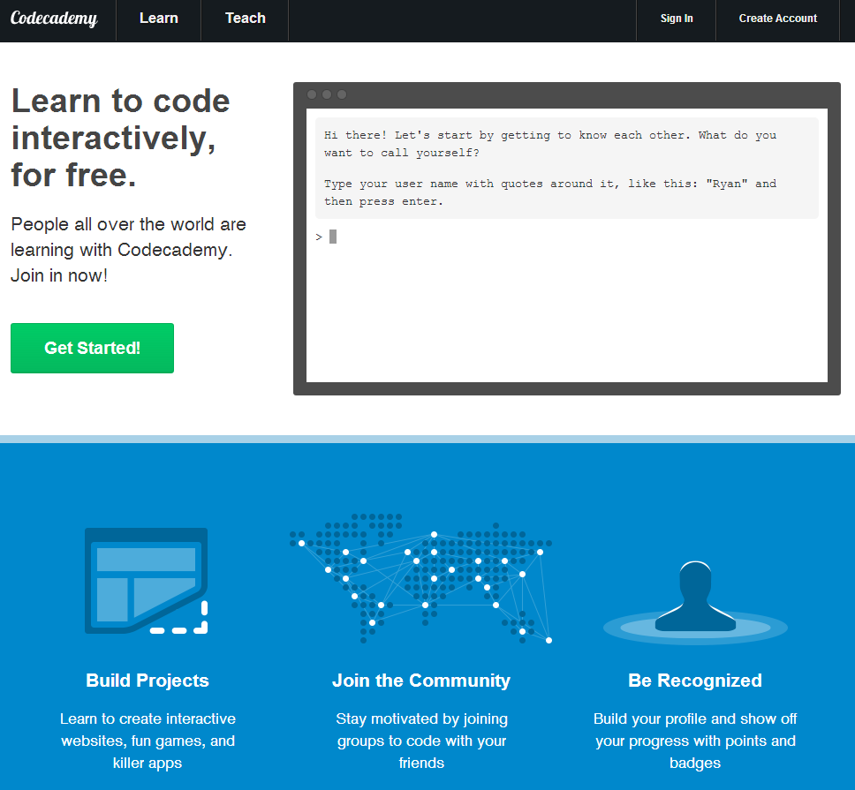Click the Be Recognized heading

695,681
